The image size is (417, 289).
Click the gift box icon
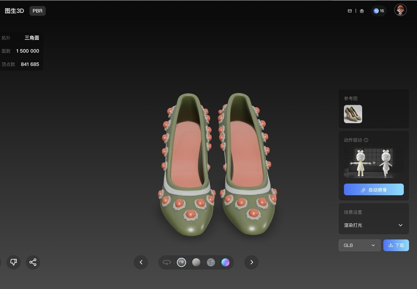[x=362, y=11]
